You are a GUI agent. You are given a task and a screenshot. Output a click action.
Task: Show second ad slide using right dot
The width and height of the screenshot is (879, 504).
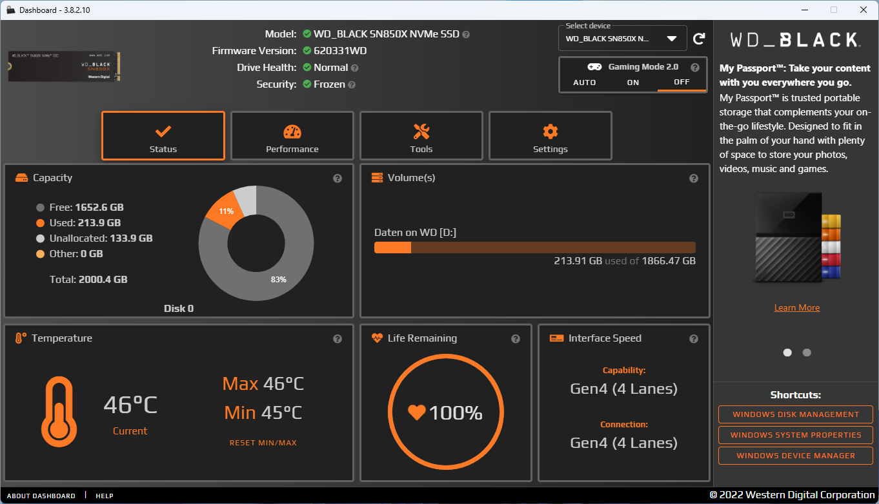pyautogui.click(x=807, y=353)
